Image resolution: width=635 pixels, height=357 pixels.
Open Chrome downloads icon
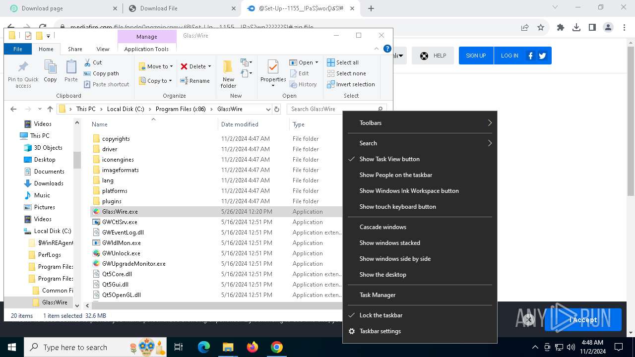point(576,28)
